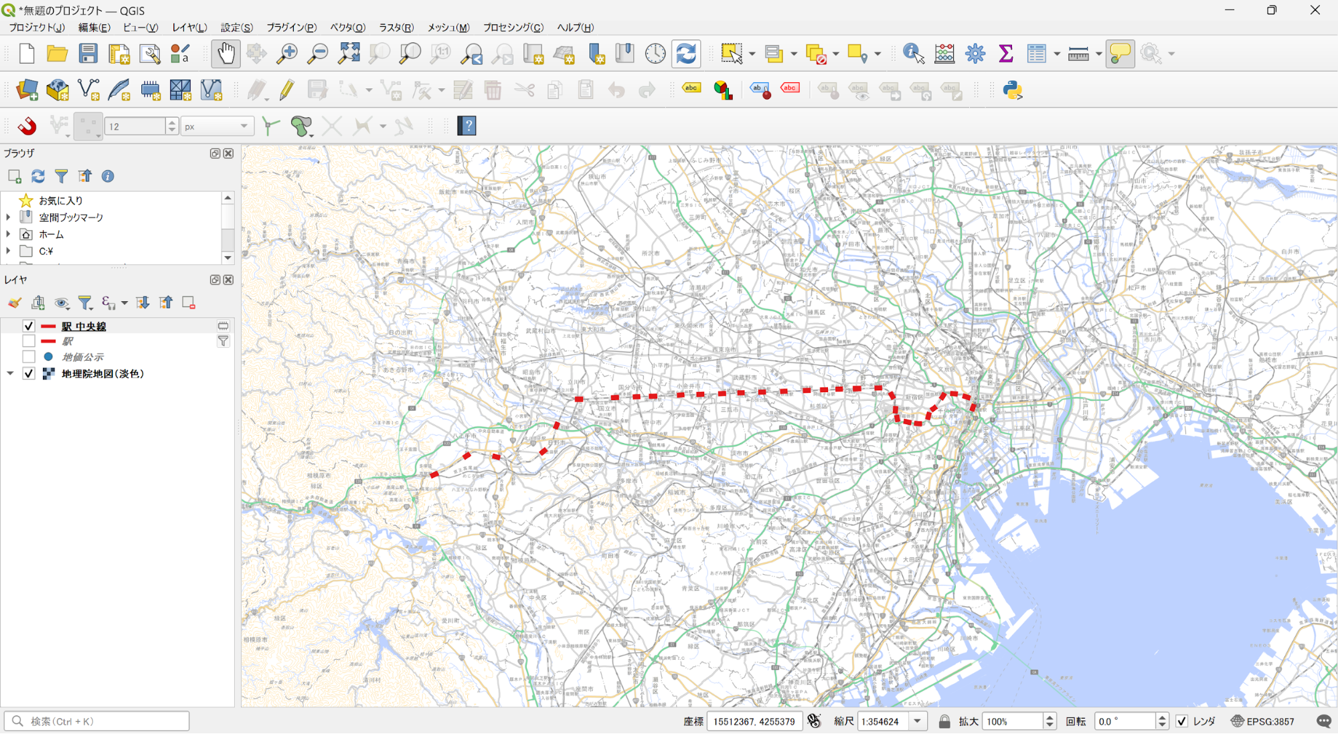The image size is (1338, 734).
Task: Open the ベクタ(O) menu
Action: pyautogui.click(x=347, y=27)
